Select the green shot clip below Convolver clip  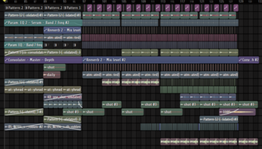[54, 67]
